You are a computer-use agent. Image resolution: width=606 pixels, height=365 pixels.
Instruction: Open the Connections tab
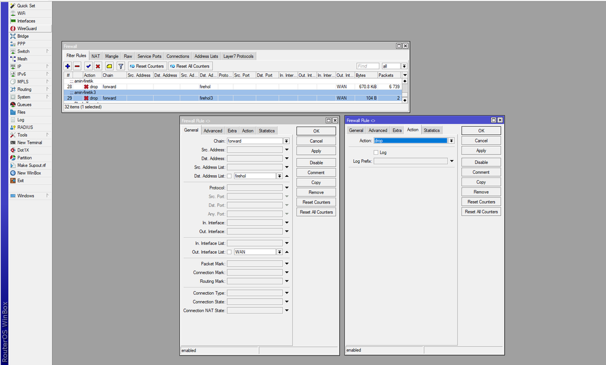(178, 56)
